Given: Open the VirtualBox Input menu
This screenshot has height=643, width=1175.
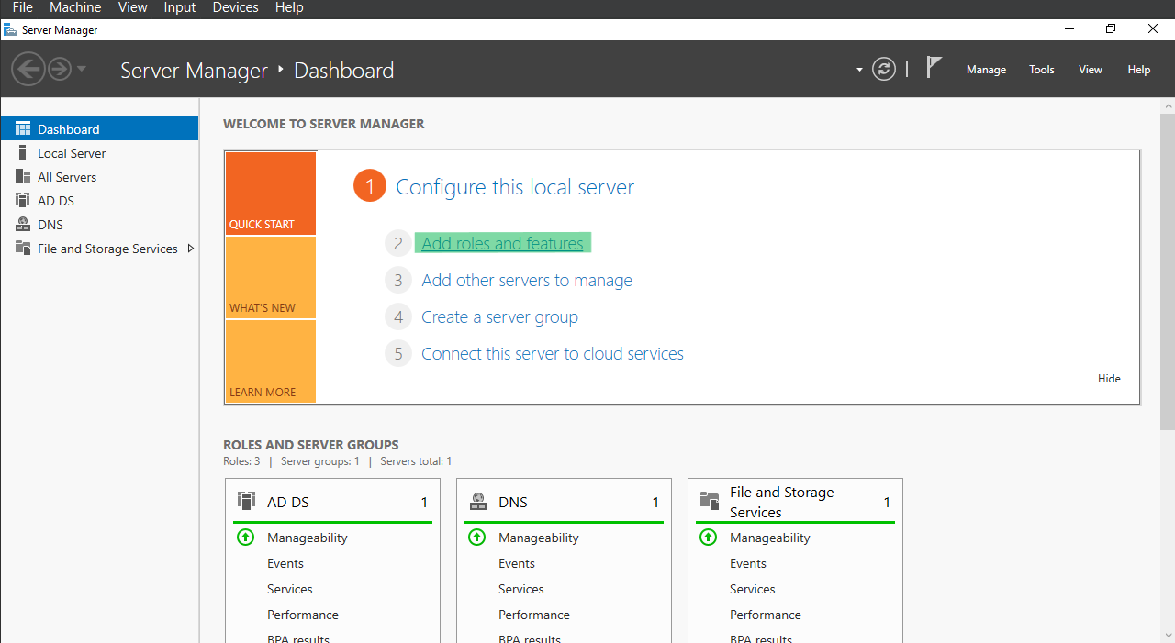Looking at the screenshot, I should point(179,7).
